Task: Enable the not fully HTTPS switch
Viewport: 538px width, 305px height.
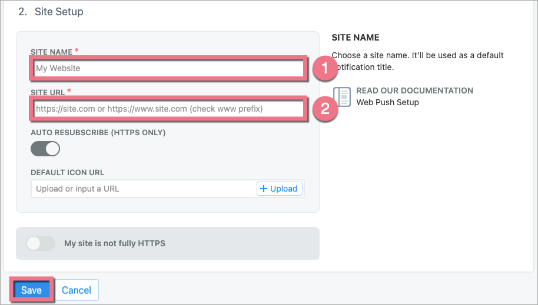Action: click(x=41, y=243)
